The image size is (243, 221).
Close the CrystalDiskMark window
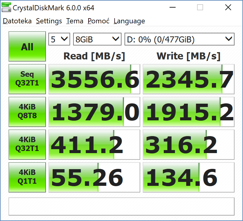[x=228, y=7]
